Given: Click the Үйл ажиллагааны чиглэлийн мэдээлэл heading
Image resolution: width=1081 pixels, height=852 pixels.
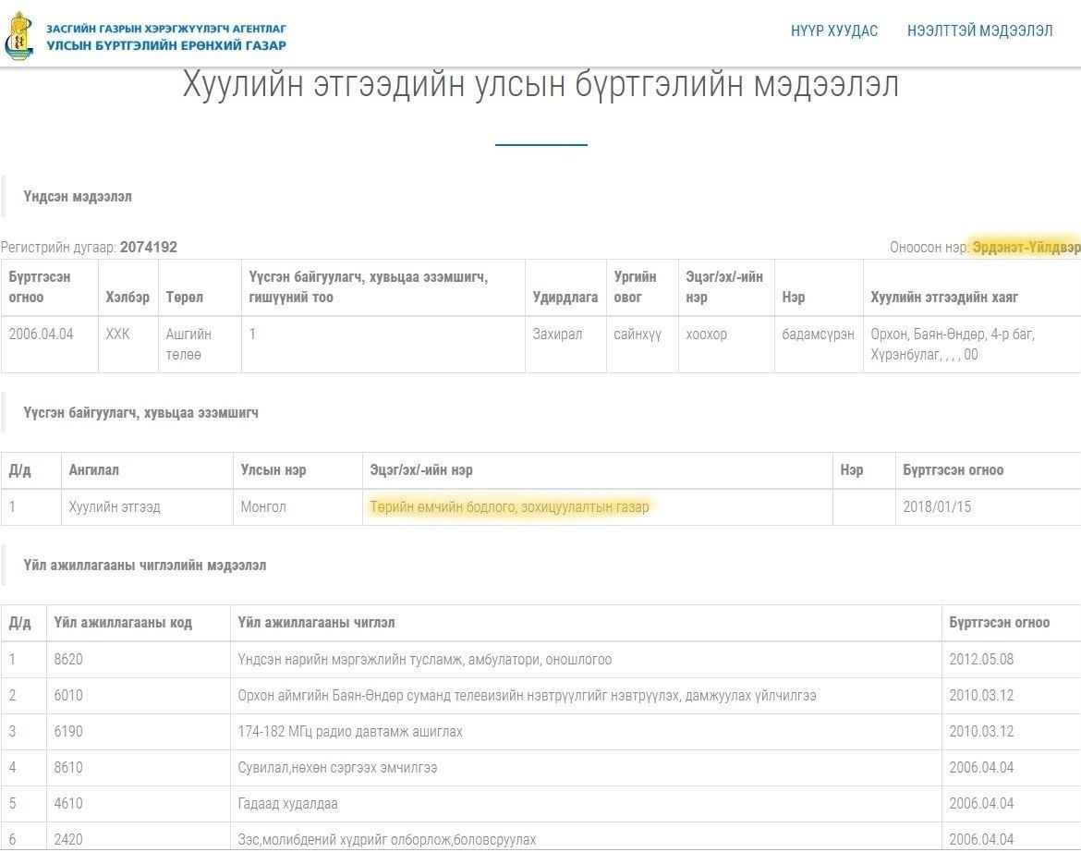Looking at the screenshot, I should pyautogui.click(x=145, y=566).
